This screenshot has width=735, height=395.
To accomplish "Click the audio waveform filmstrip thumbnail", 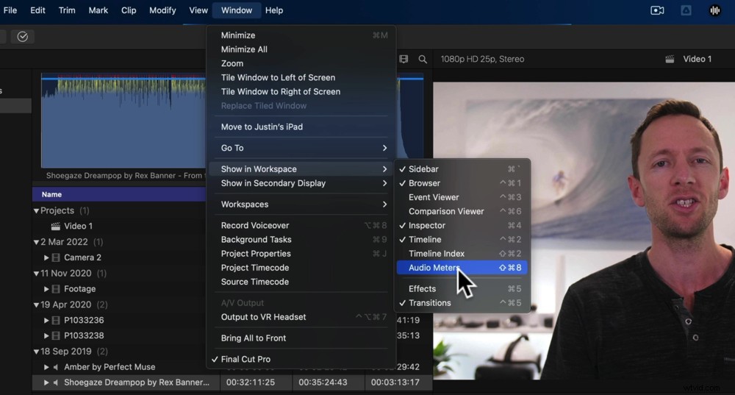I will [123, 121].
